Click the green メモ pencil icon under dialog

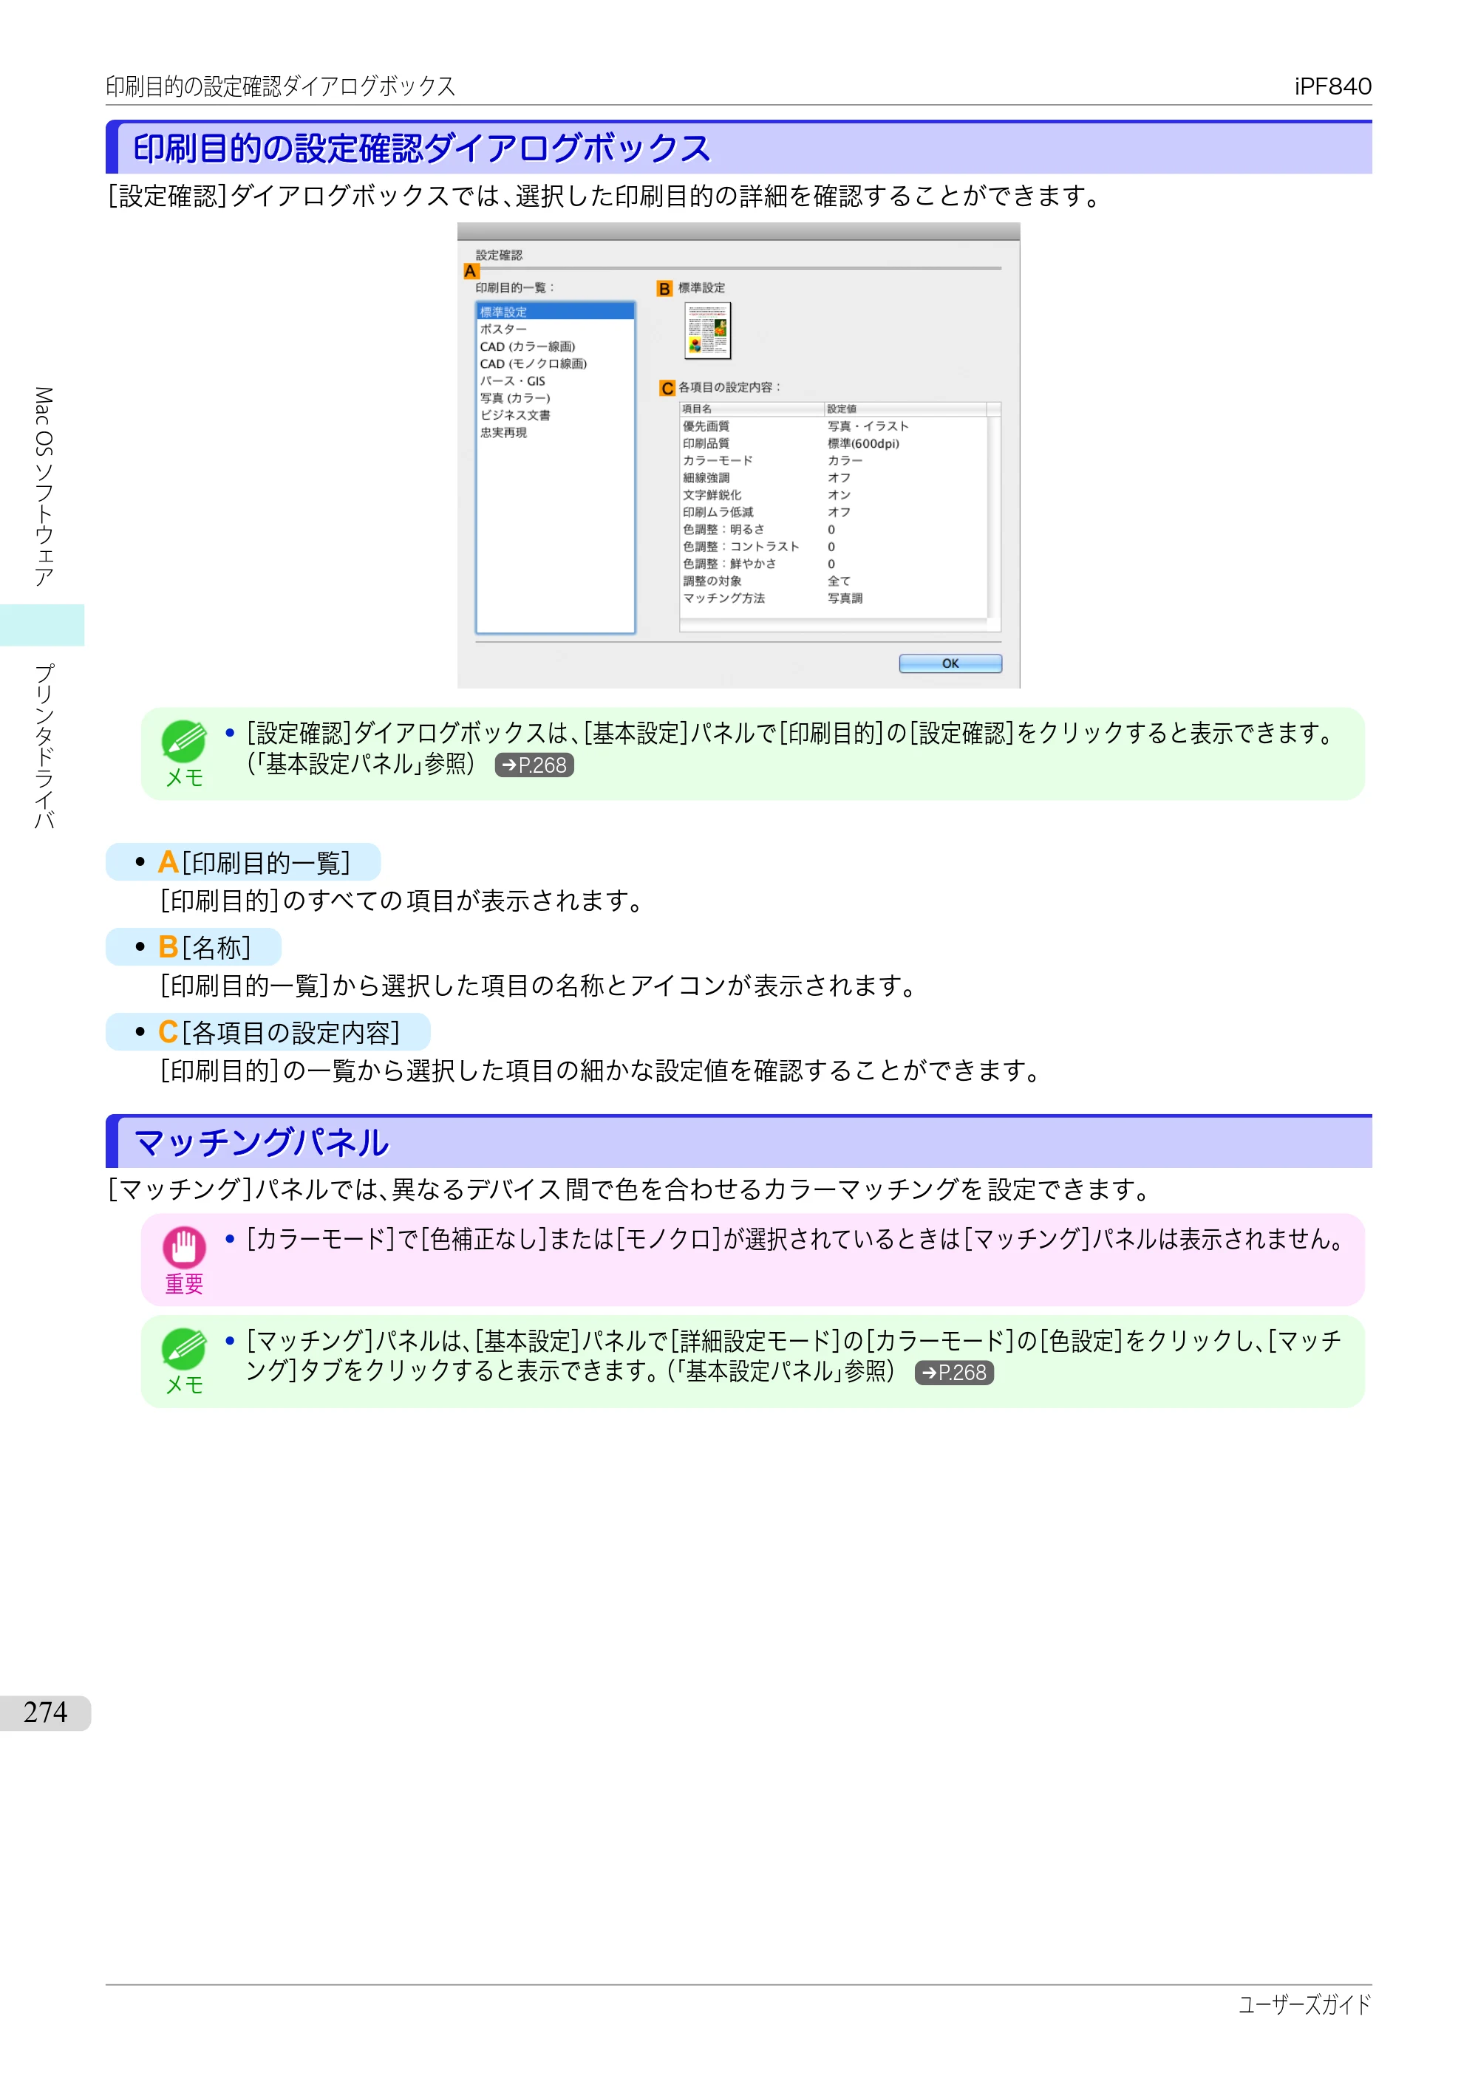pos(184,742)
